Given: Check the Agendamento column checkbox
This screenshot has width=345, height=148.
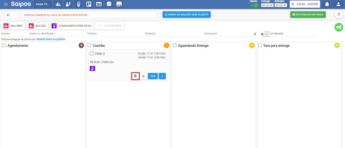Looking at the screenshot, I should pos(4,45).
